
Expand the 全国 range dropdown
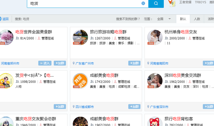click(170, 19)
